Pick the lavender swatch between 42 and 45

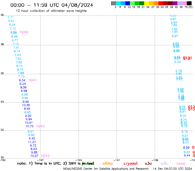180,3
